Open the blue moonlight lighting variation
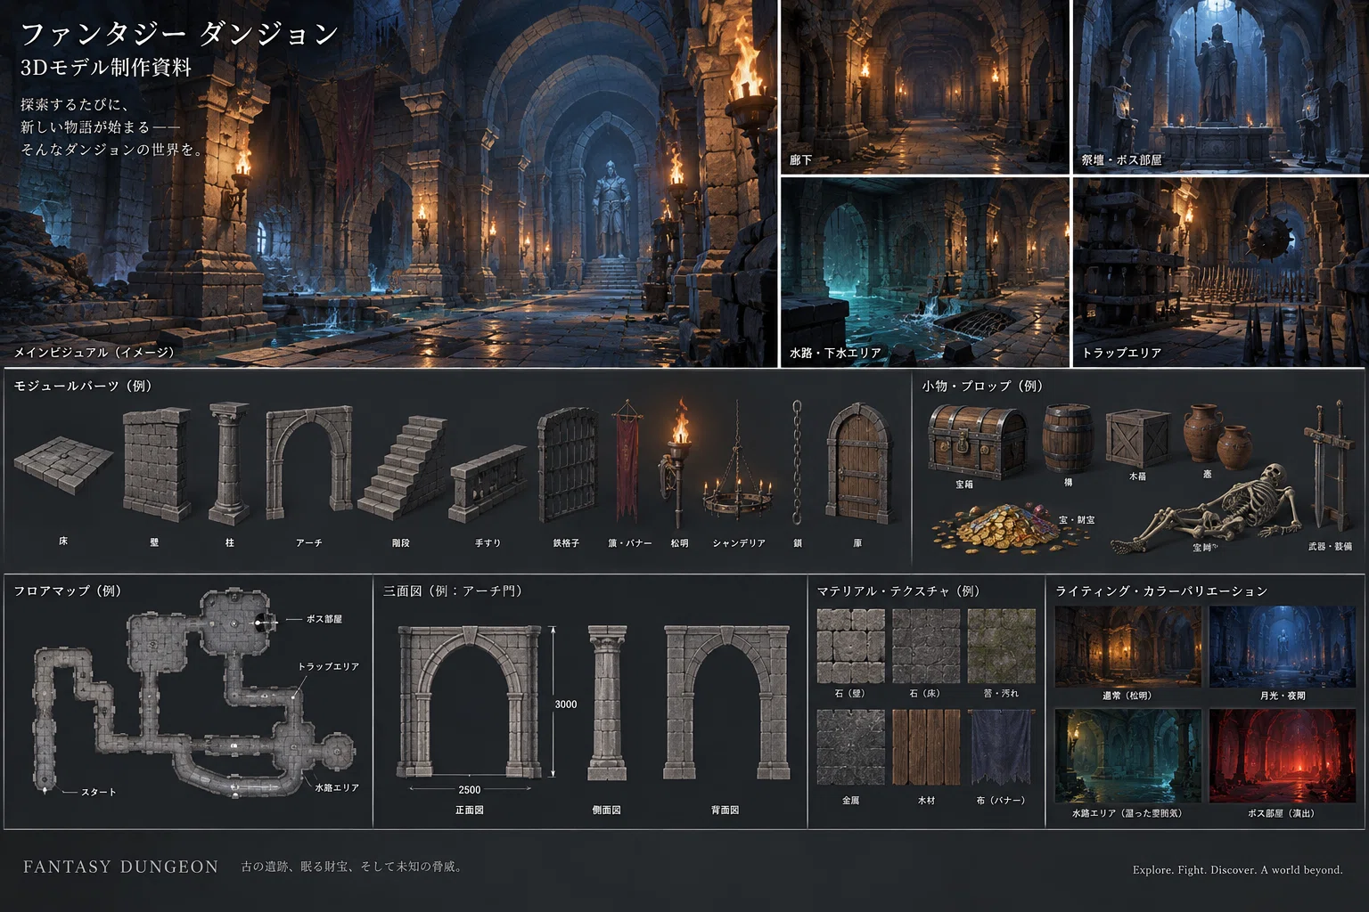This screenshot has height=912, width=1369. point(1283,647)
